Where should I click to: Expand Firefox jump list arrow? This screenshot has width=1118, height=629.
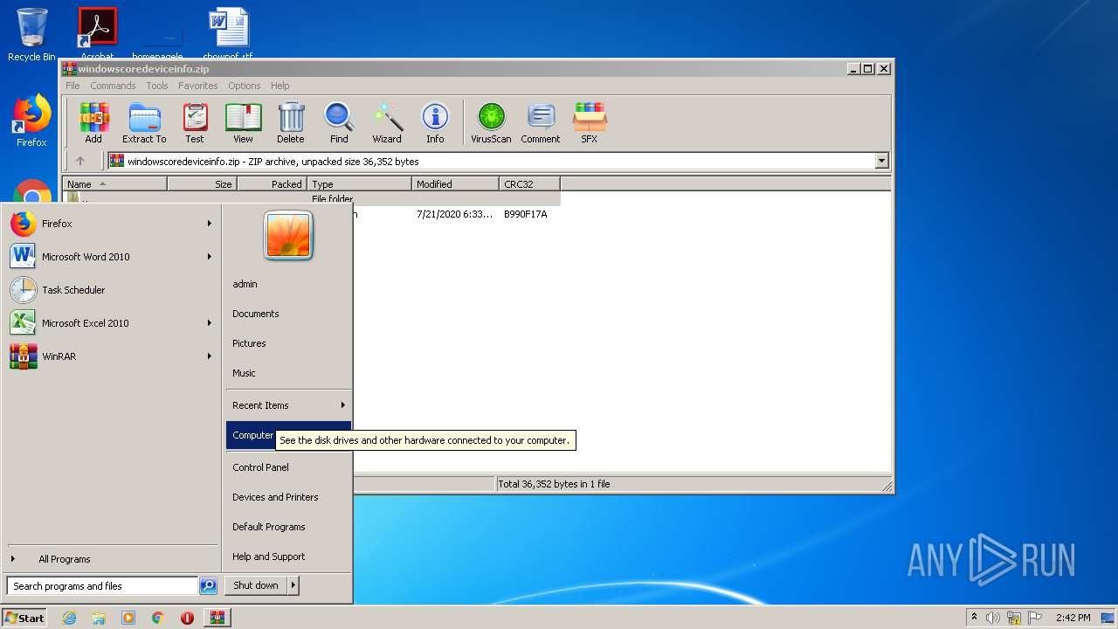(210, 224)
